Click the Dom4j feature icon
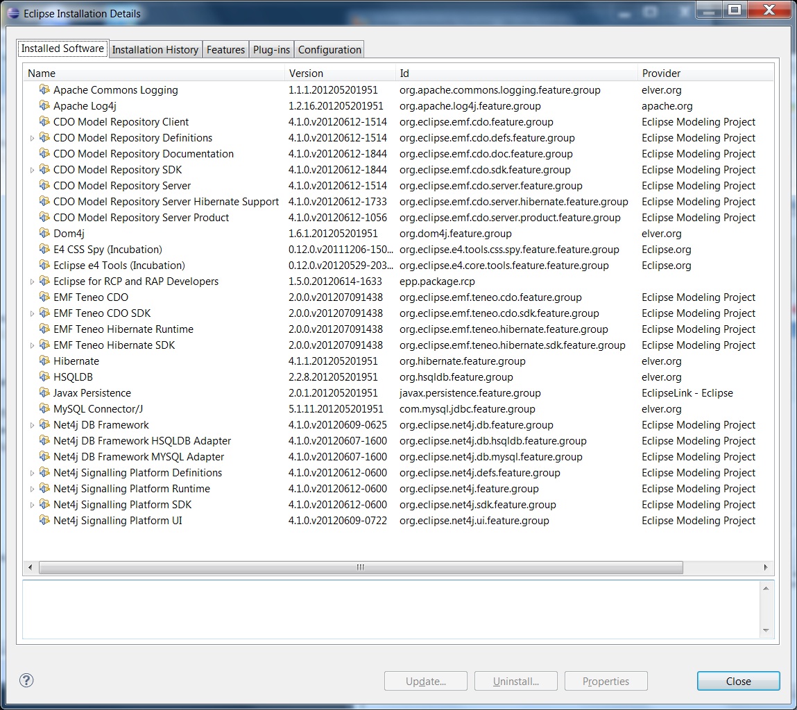 point(44,233)
